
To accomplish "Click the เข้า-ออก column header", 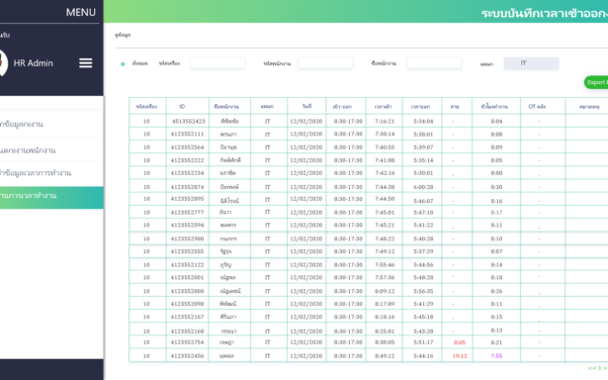I will [342, 106].
